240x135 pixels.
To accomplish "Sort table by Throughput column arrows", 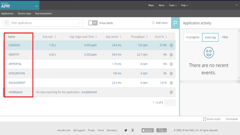I will point(147,37).
